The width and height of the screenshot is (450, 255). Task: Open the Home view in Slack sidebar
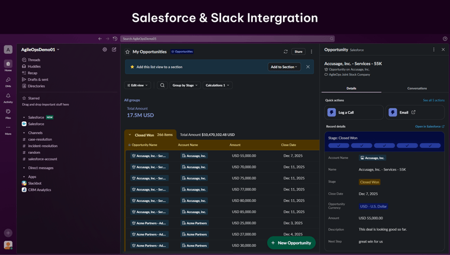pyautogui.click(x=8, y=66)
